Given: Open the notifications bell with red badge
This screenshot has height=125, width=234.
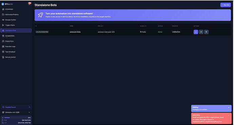Looking at the screenshot, I should 30,4.
